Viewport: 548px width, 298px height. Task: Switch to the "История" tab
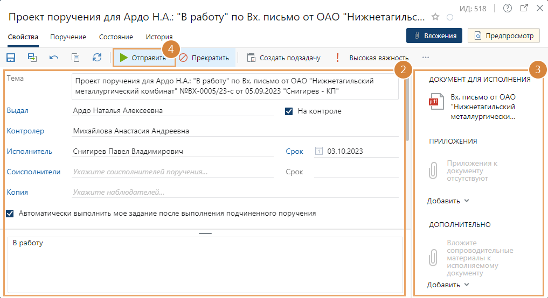coord(159,37)
